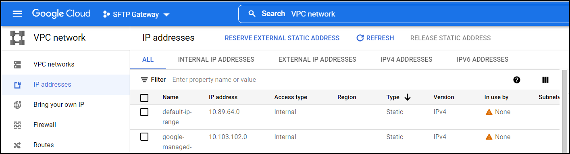Click the Firewall sidebar icon
Screen dimensions: 570x154
click(17, 125)
